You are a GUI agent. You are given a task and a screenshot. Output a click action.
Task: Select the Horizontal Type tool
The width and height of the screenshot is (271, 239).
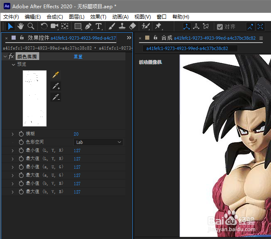pyautogui.click(x=99, y=26)
